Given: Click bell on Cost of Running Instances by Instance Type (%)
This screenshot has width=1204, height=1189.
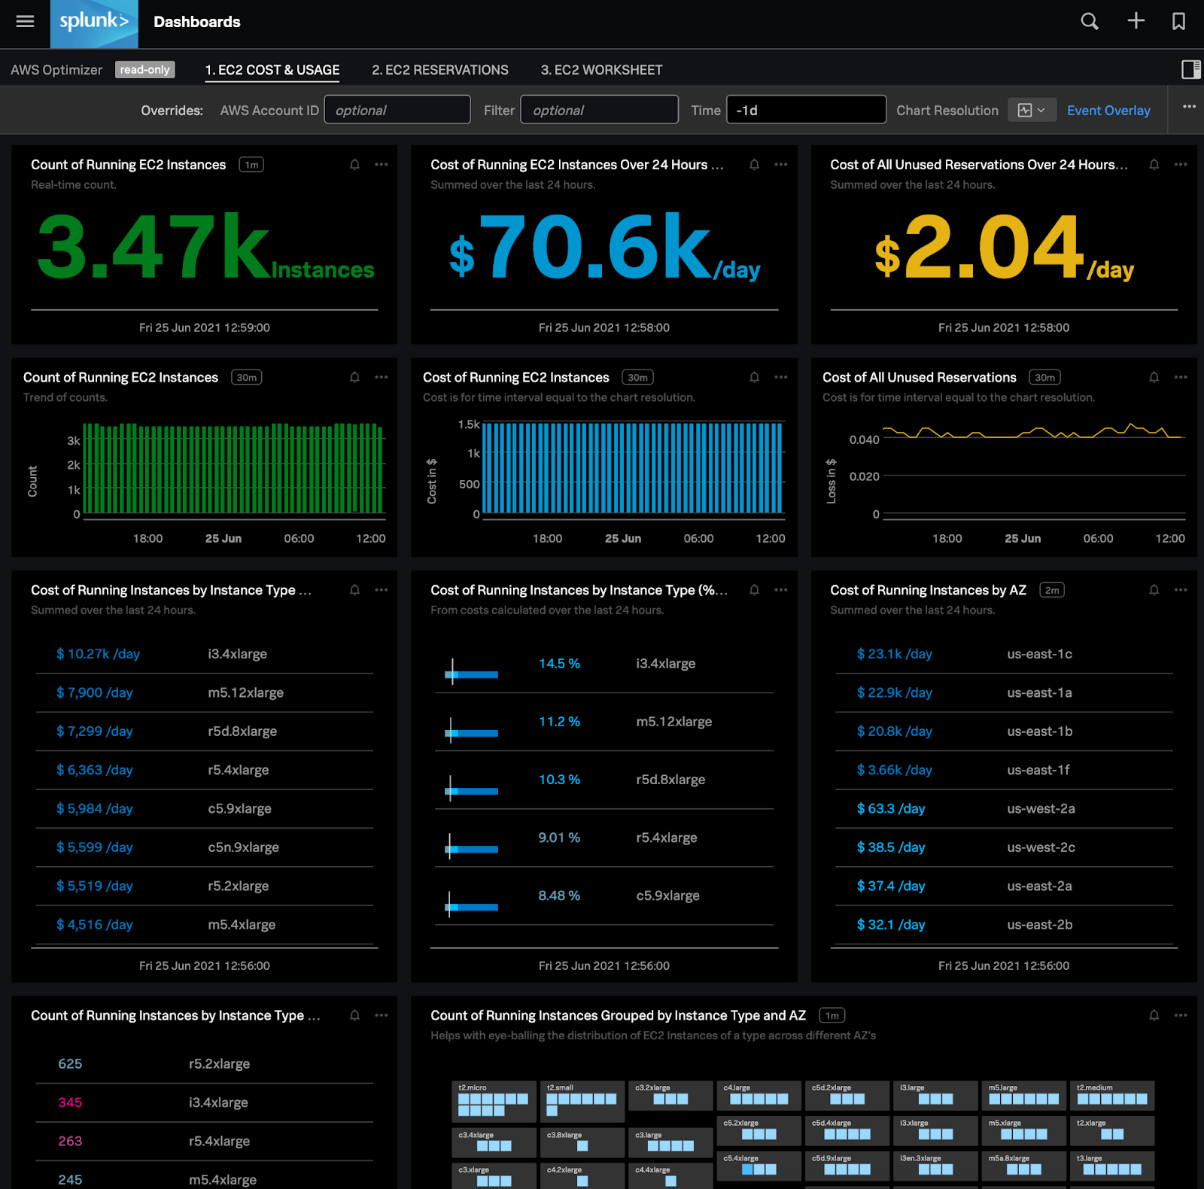Looking at the screenshot, I should pos(754,590).
